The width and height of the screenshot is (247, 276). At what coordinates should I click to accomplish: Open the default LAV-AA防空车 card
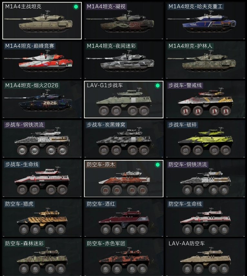(x=205, y=257)
